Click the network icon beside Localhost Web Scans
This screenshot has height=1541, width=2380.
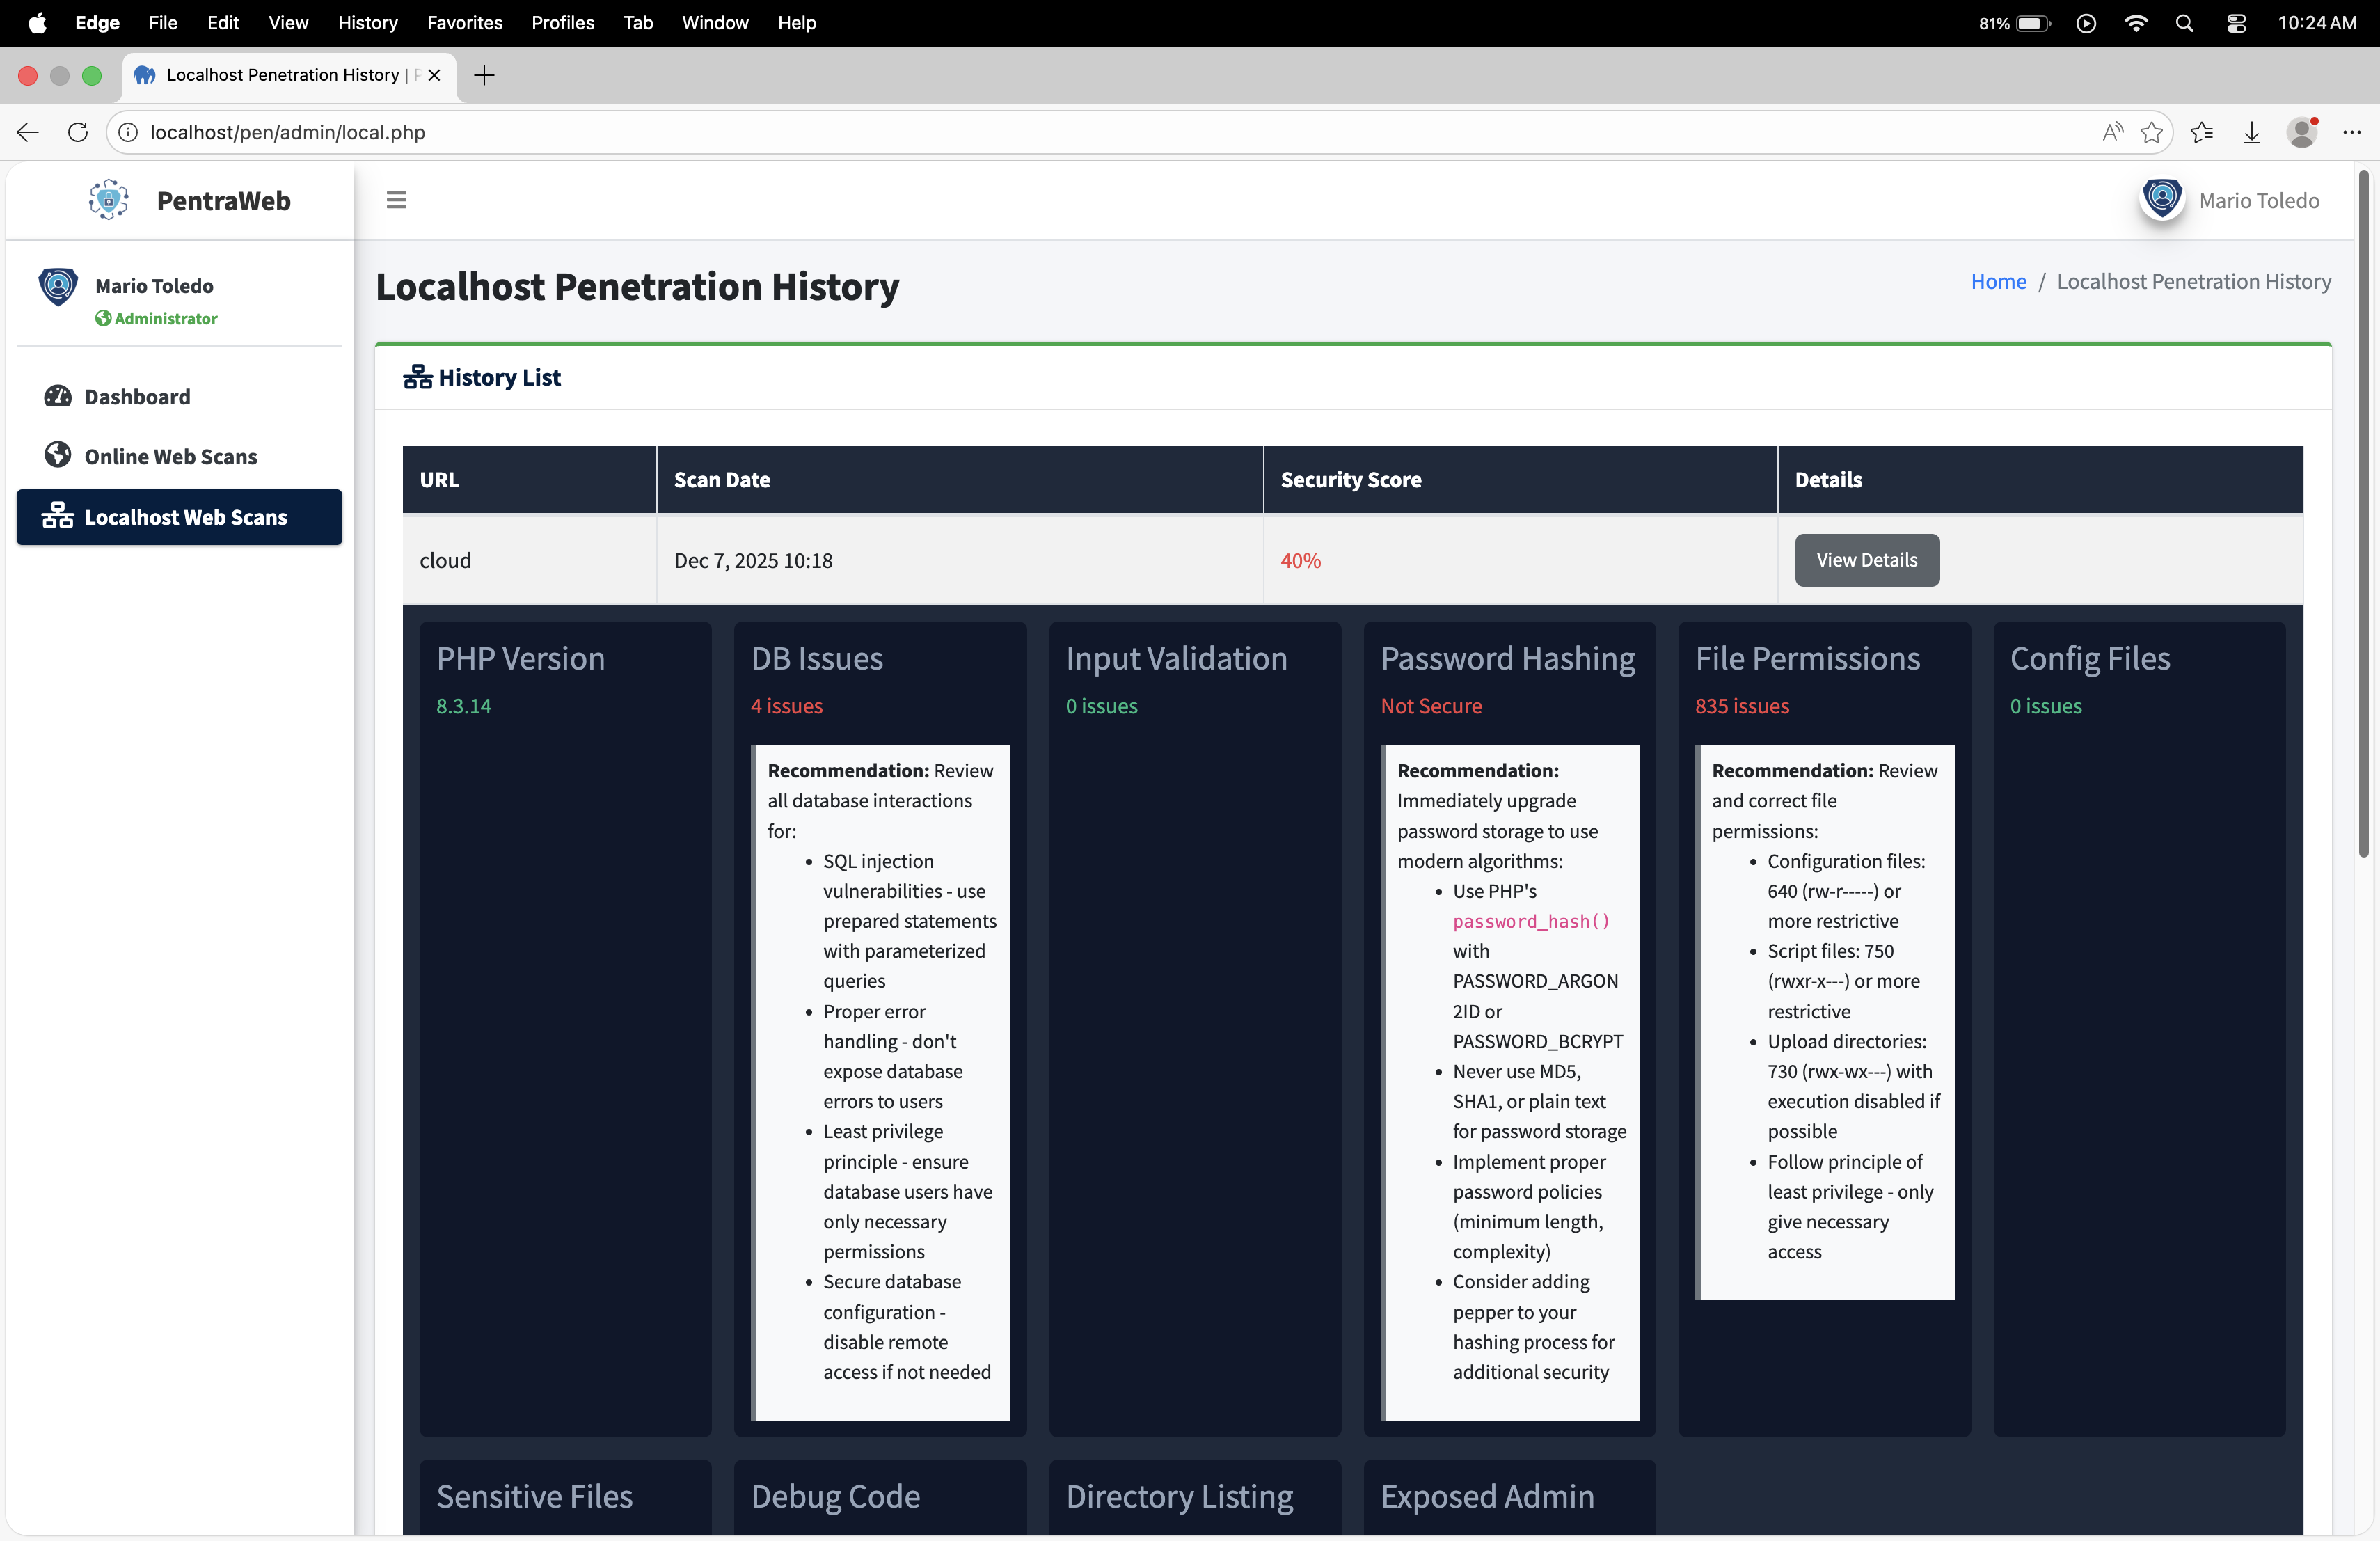pos(57,516)
